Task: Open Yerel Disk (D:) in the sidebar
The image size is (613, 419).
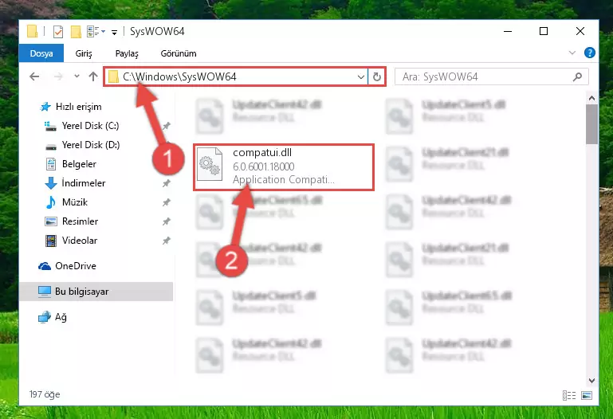Action: [x=91, y=145]
